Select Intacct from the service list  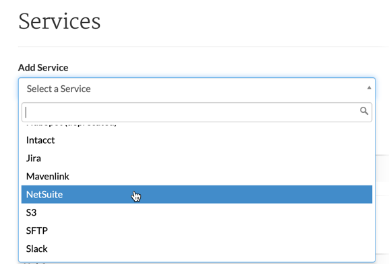(x=197, y=140)
